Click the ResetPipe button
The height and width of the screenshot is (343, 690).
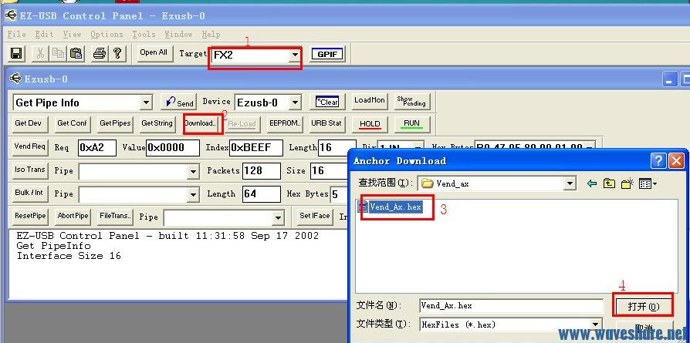click(30, 217)
